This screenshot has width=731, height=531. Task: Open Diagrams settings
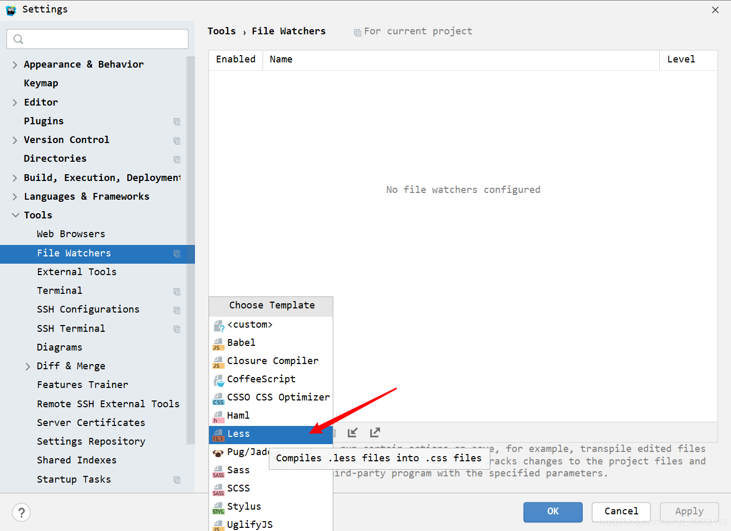(59, 347)
